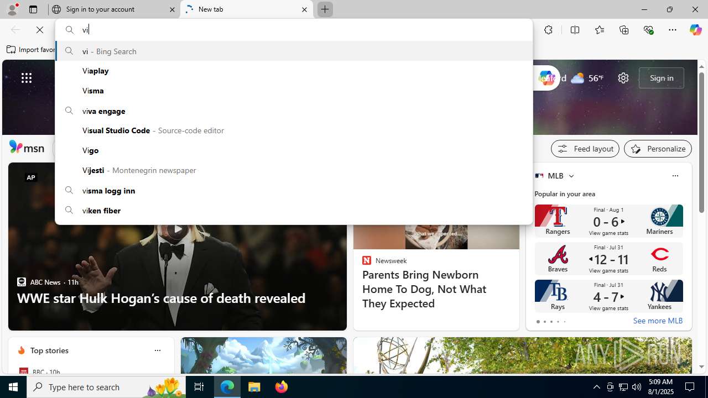Switch to 'Sign in to your account' tab

114,9
